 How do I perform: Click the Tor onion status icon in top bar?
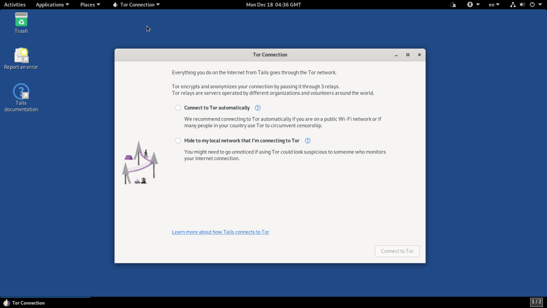(453, 5)
